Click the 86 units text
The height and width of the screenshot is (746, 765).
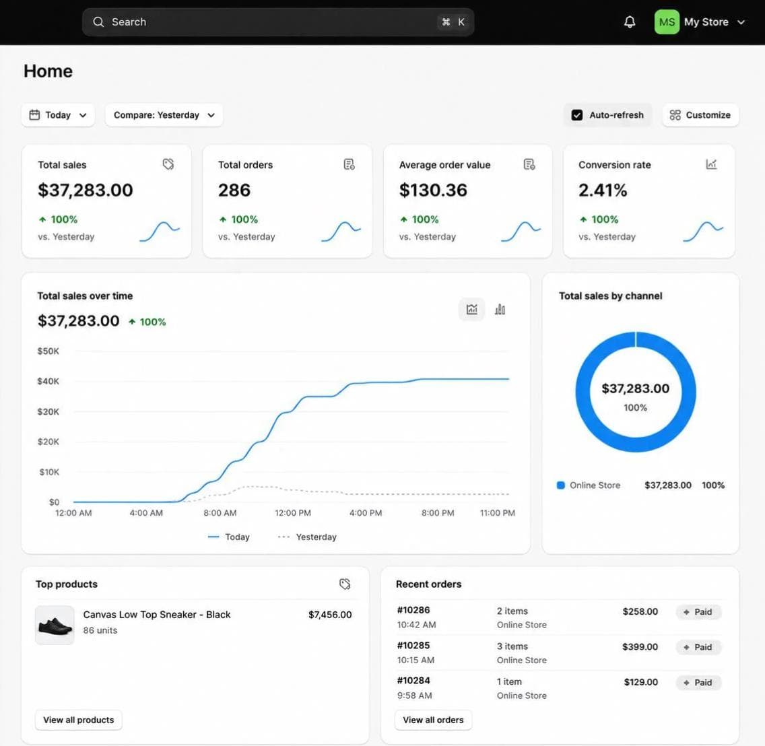pos(100,630)
